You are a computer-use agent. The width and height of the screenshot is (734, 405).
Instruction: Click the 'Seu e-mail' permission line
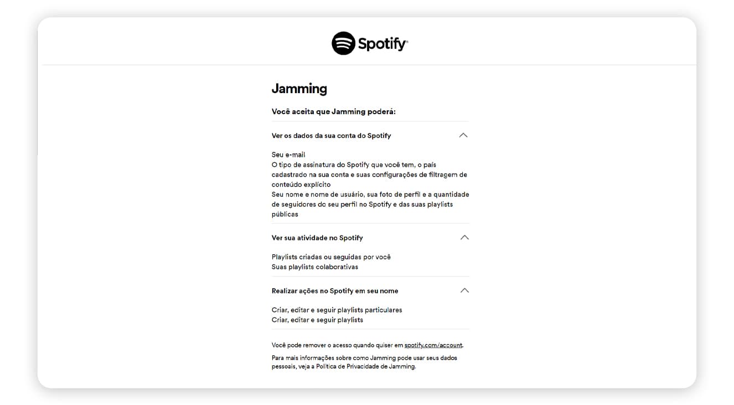tap(288, 155)
